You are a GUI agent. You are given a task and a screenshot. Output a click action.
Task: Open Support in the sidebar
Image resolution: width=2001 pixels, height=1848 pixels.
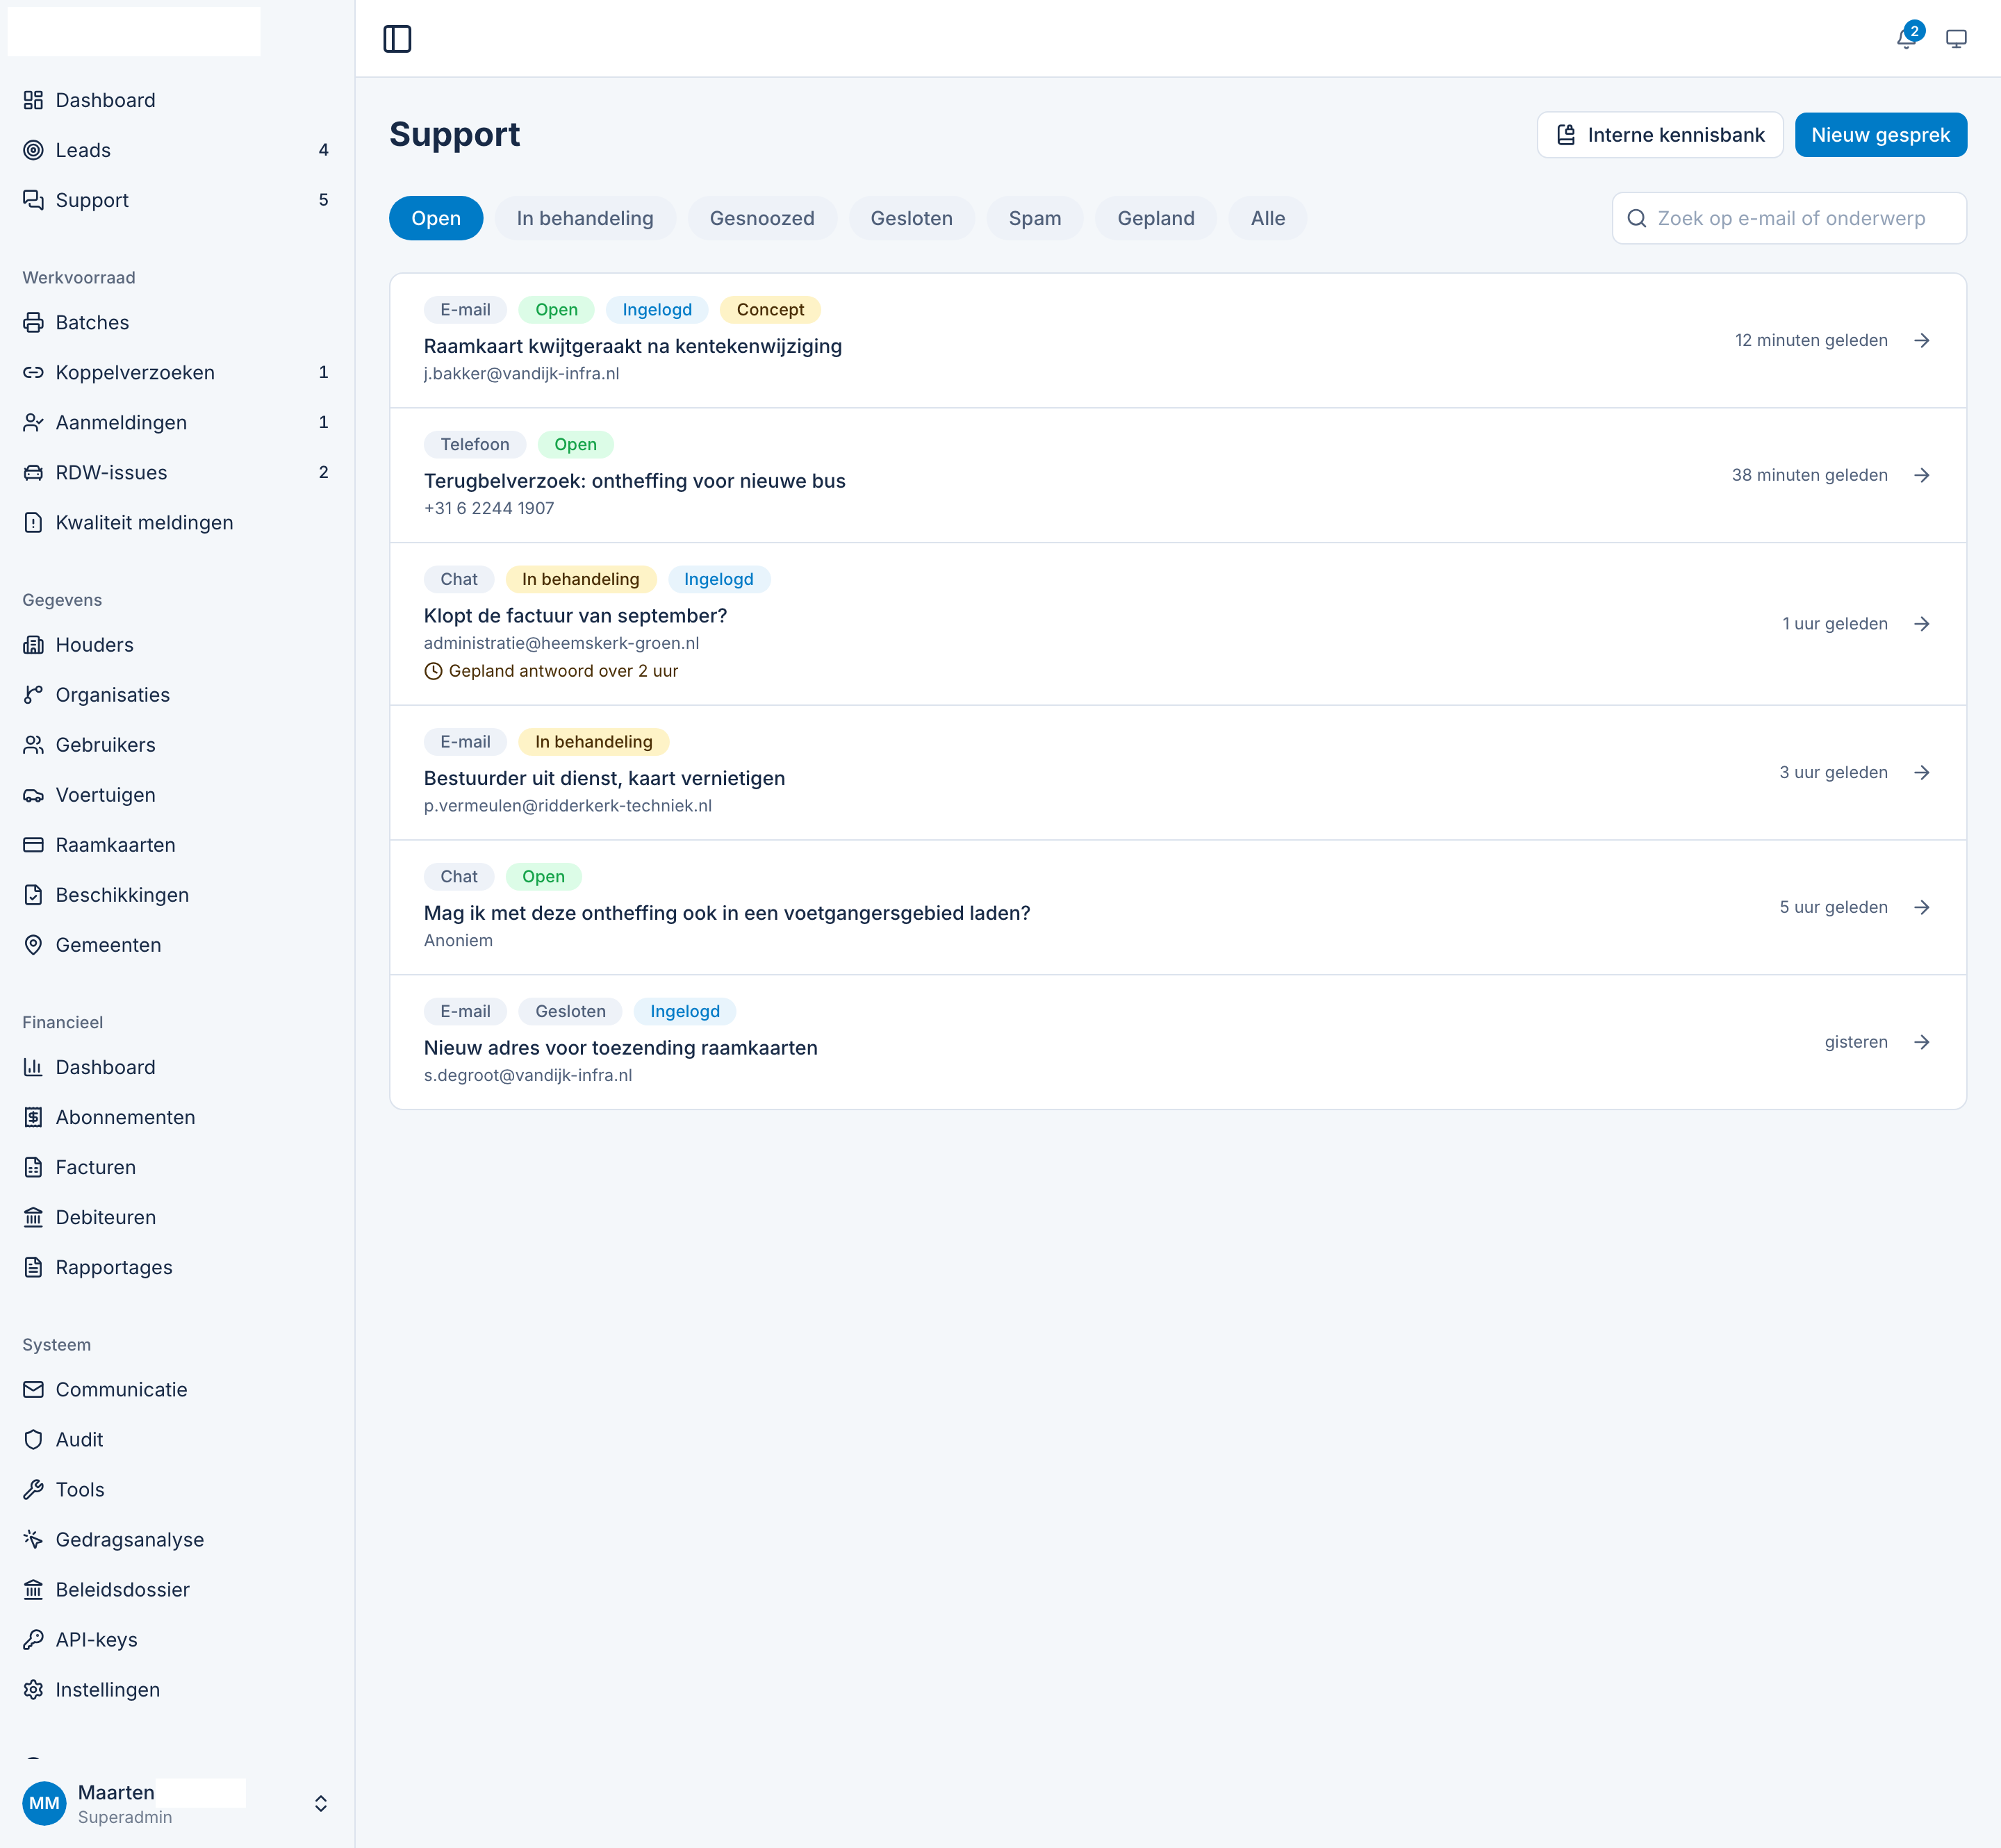click(177, 200)
